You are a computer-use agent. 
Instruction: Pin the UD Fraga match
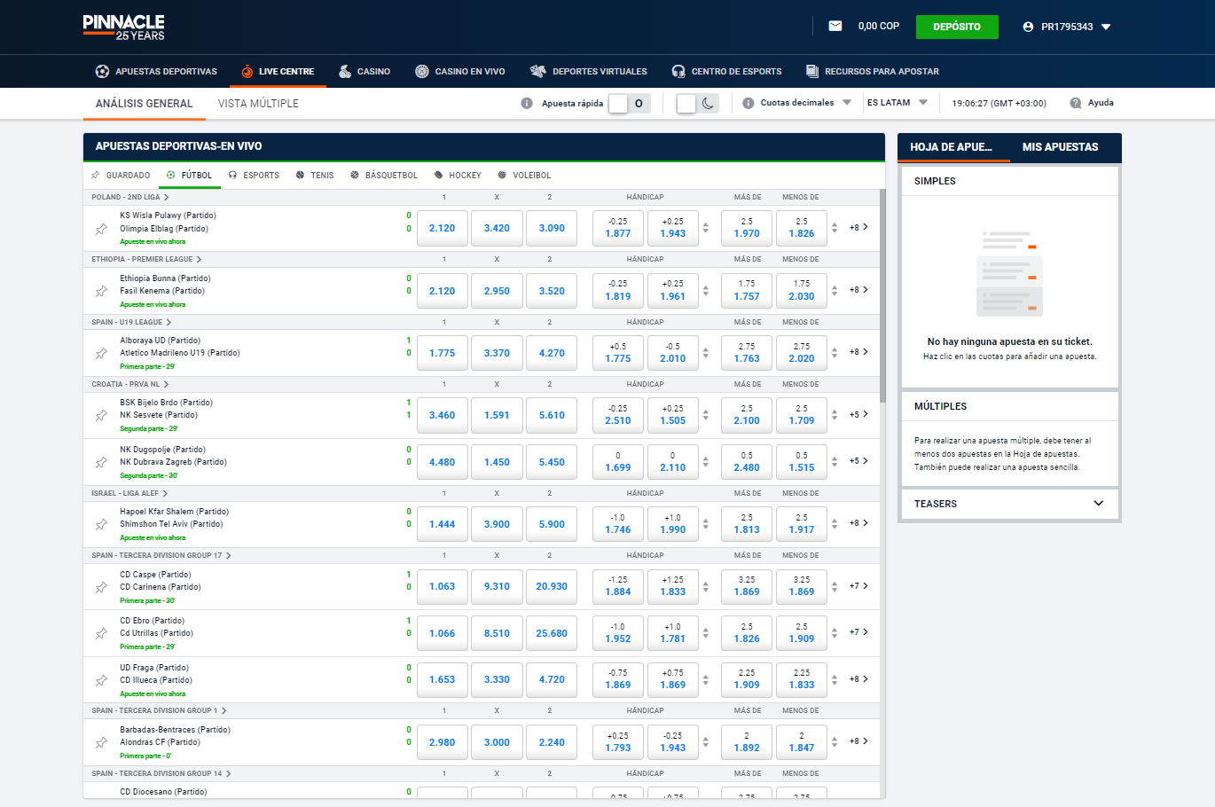point(101,680)
